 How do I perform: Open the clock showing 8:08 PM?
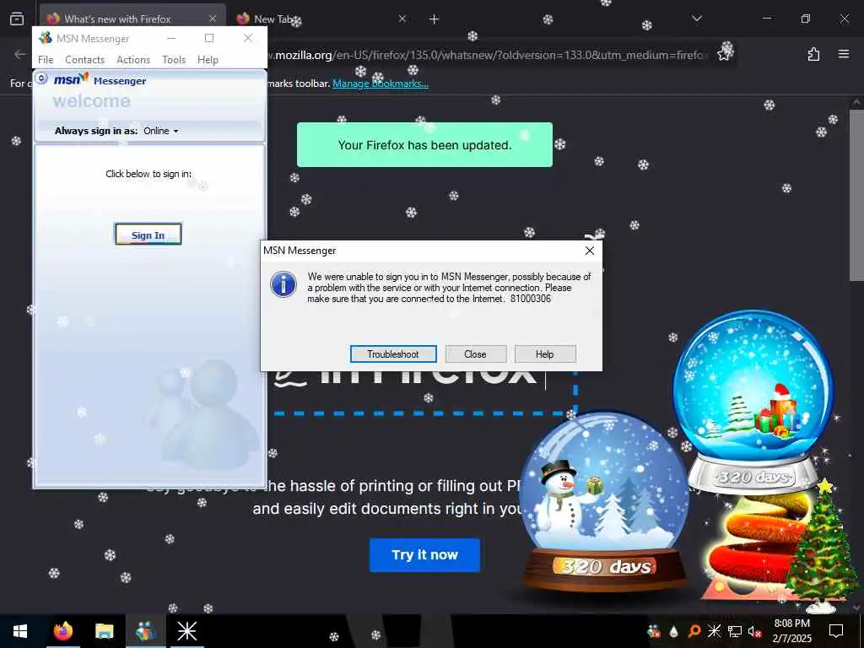(x=791, y=631)
